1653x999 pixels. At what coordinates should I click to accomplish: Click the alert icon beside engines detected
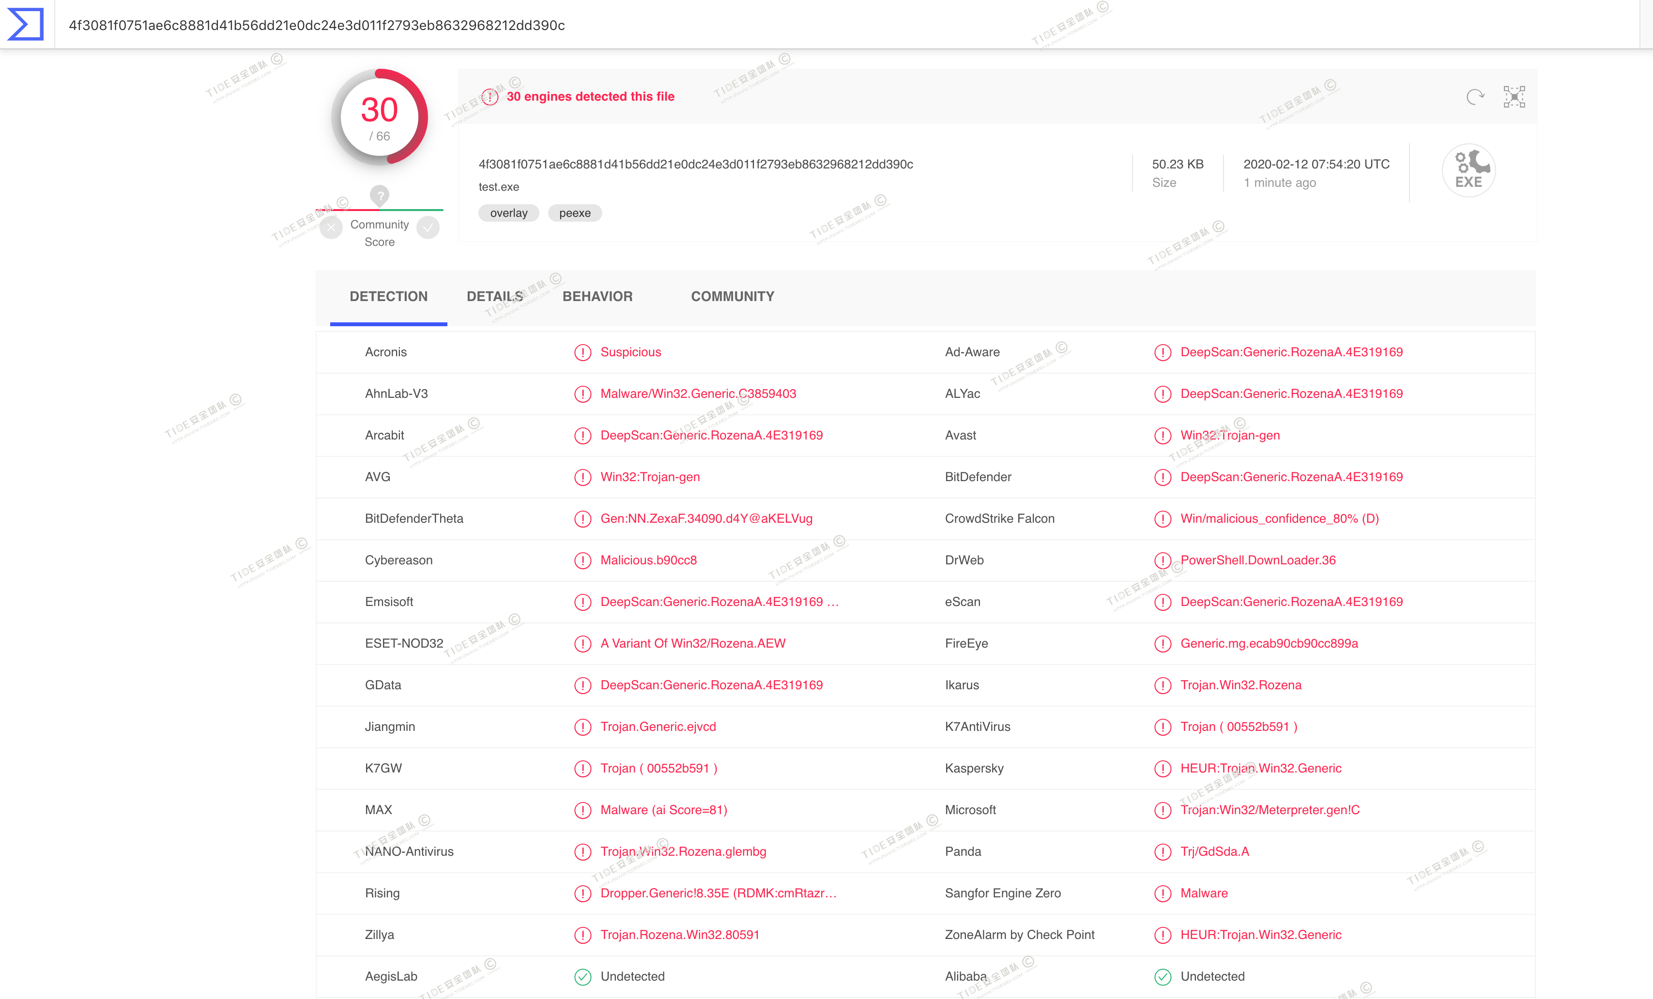pyautogui.click(x=490, y=96)
